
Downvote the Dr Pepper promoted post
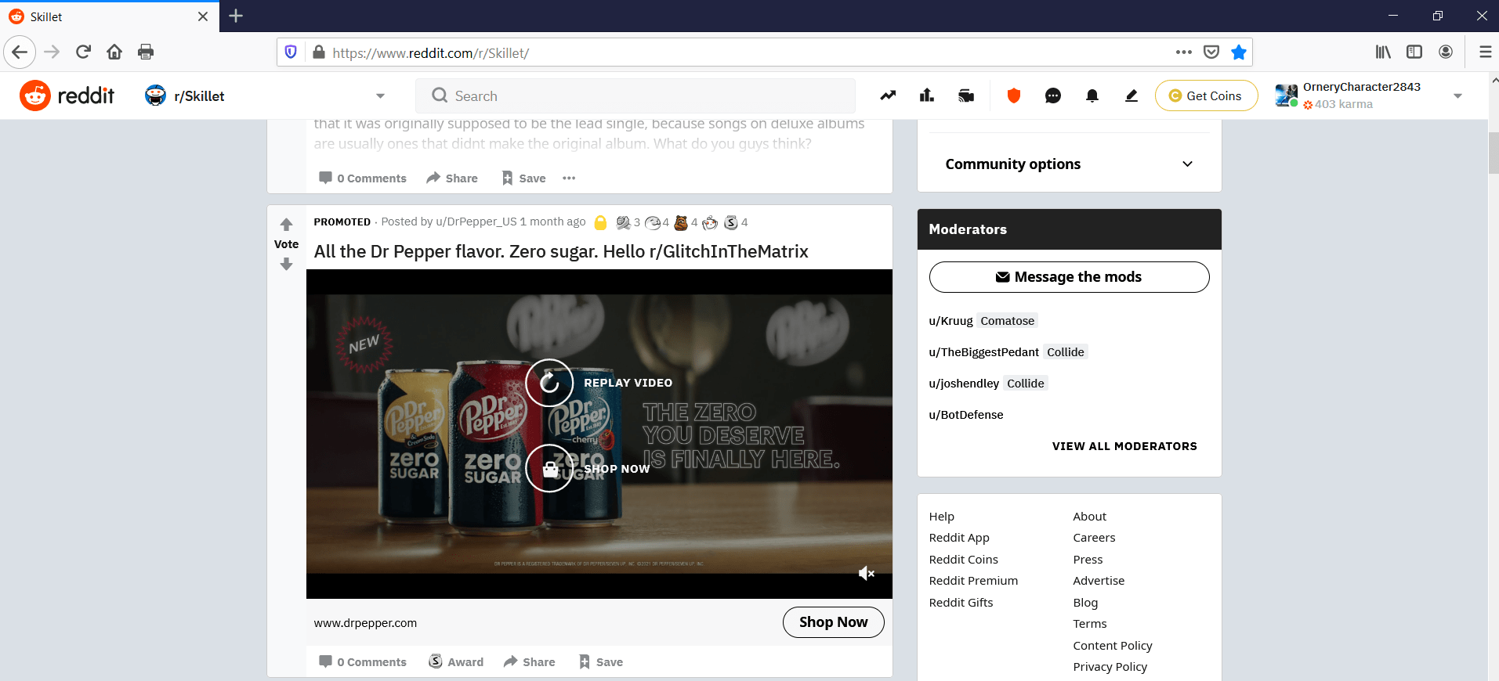click(x=287, y=265)
